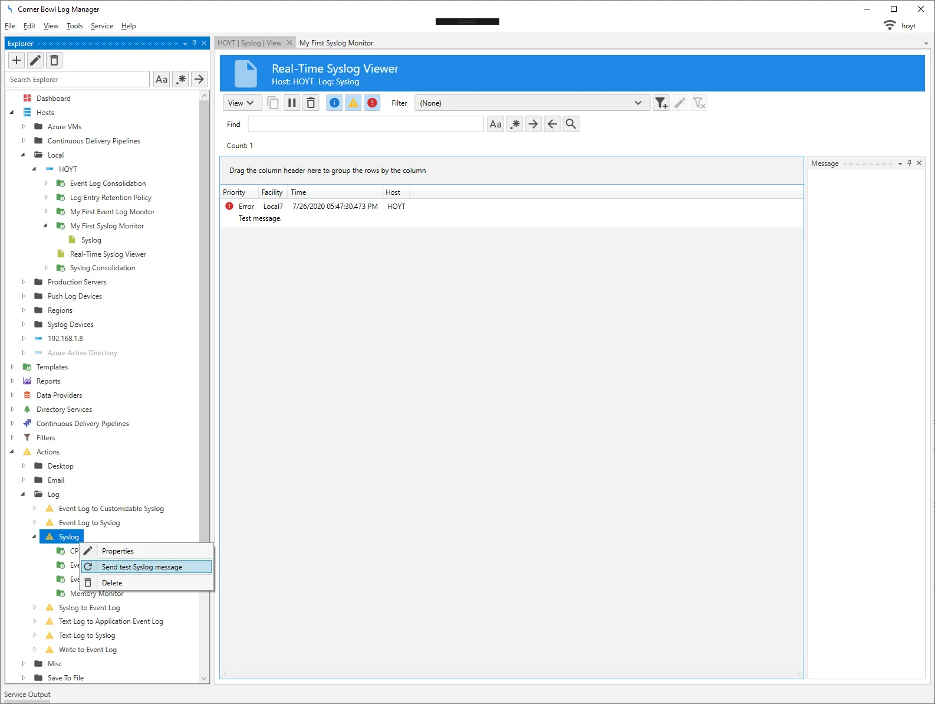This screenshot has height=704, width=935.
Task: Clear viewer entries with the trash icon
Action: (x=311, y=103)
